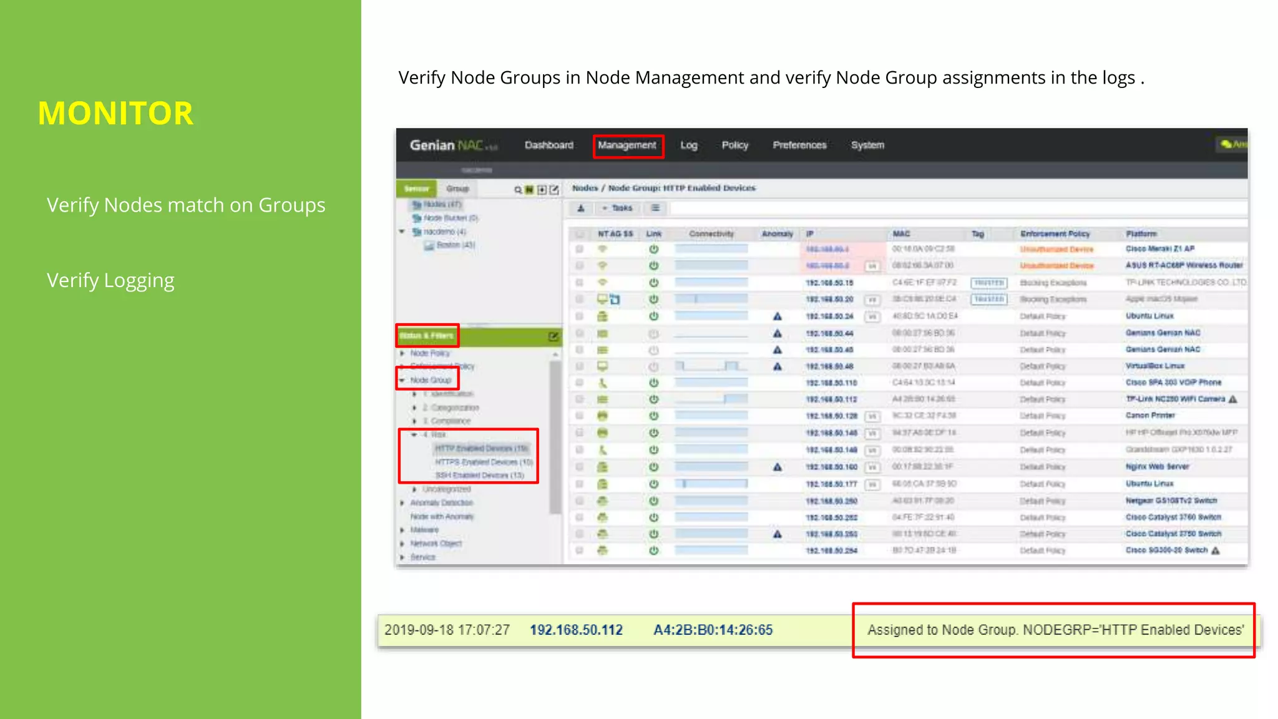This screenshot has height=719, width=1278.
Task: Click the switch icon in Netgear GS108Tv2 row
Action: (x=602, y=501)
